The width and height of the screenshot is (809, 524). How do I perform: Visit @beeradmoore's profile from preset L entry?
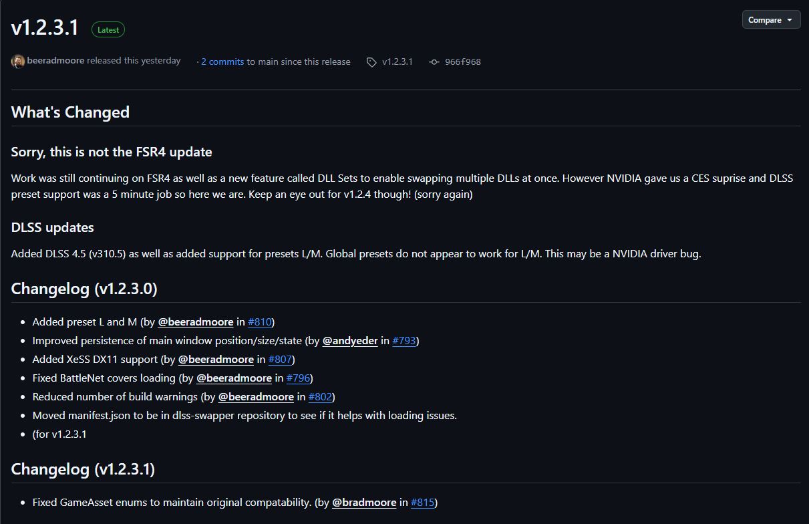point(195,321)
